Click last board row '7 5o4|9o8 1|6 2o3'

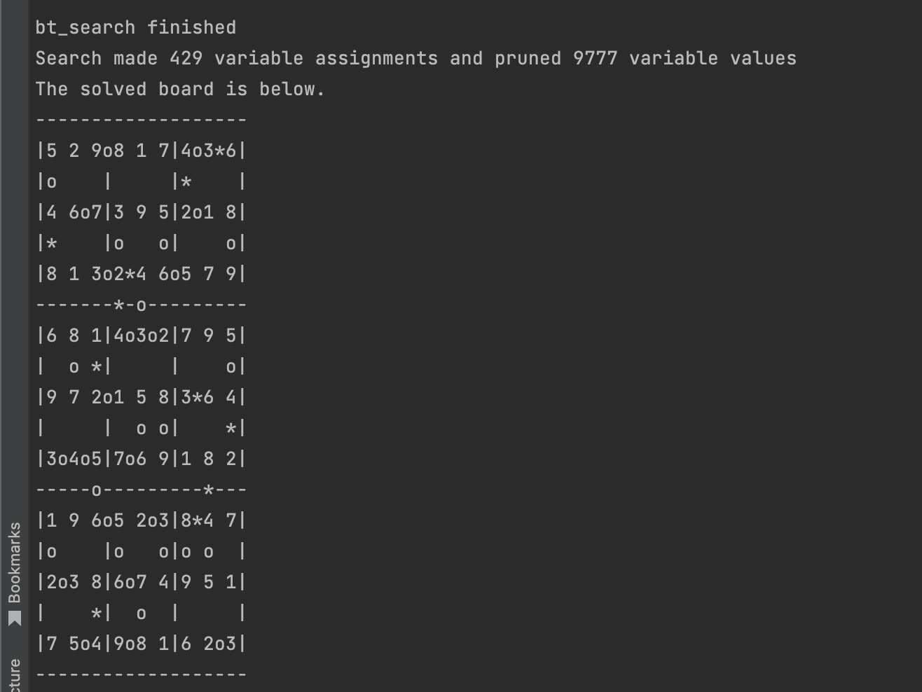coord(141,644)
